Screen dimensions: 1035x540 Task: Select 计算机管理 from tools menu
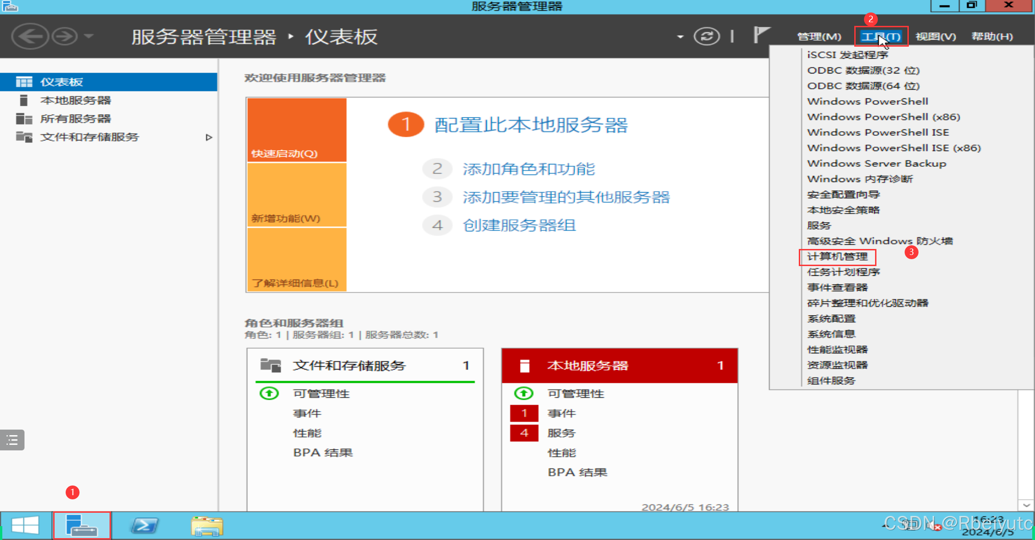point(837,257)
